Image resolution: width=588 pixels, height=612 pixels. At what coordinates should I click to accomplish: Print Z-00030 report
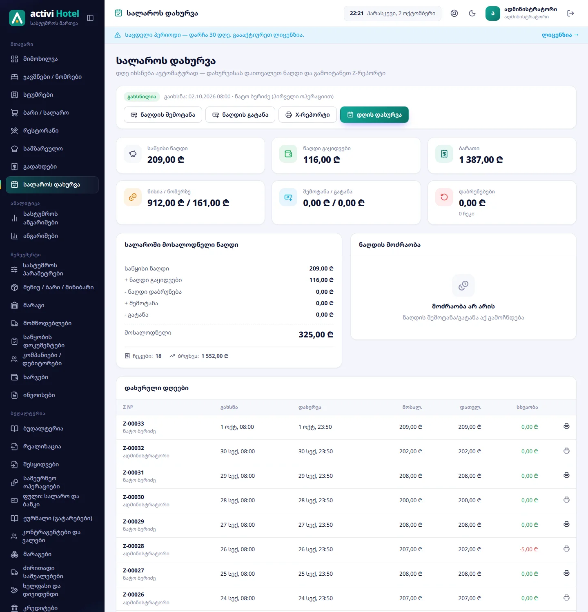click(x=566, y=500)
